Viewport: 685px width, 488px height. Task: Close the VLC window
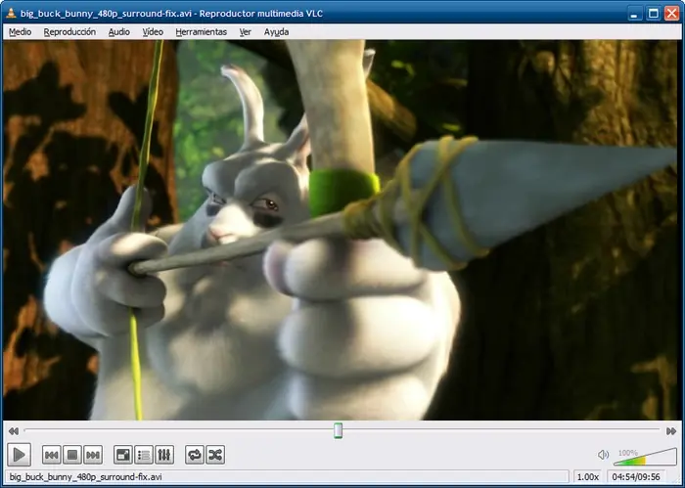point(672,14)
